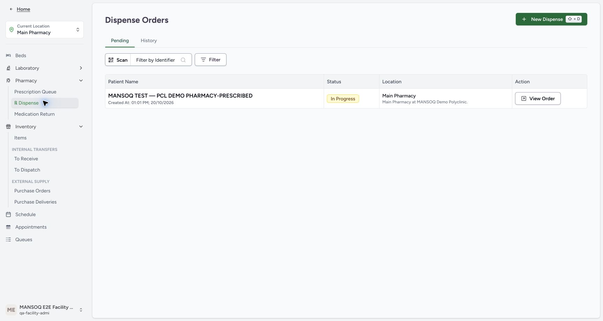The width and height of the screenshot is (603, 321).
Task: Click the Inventory store icon
Action: point(8,127)
